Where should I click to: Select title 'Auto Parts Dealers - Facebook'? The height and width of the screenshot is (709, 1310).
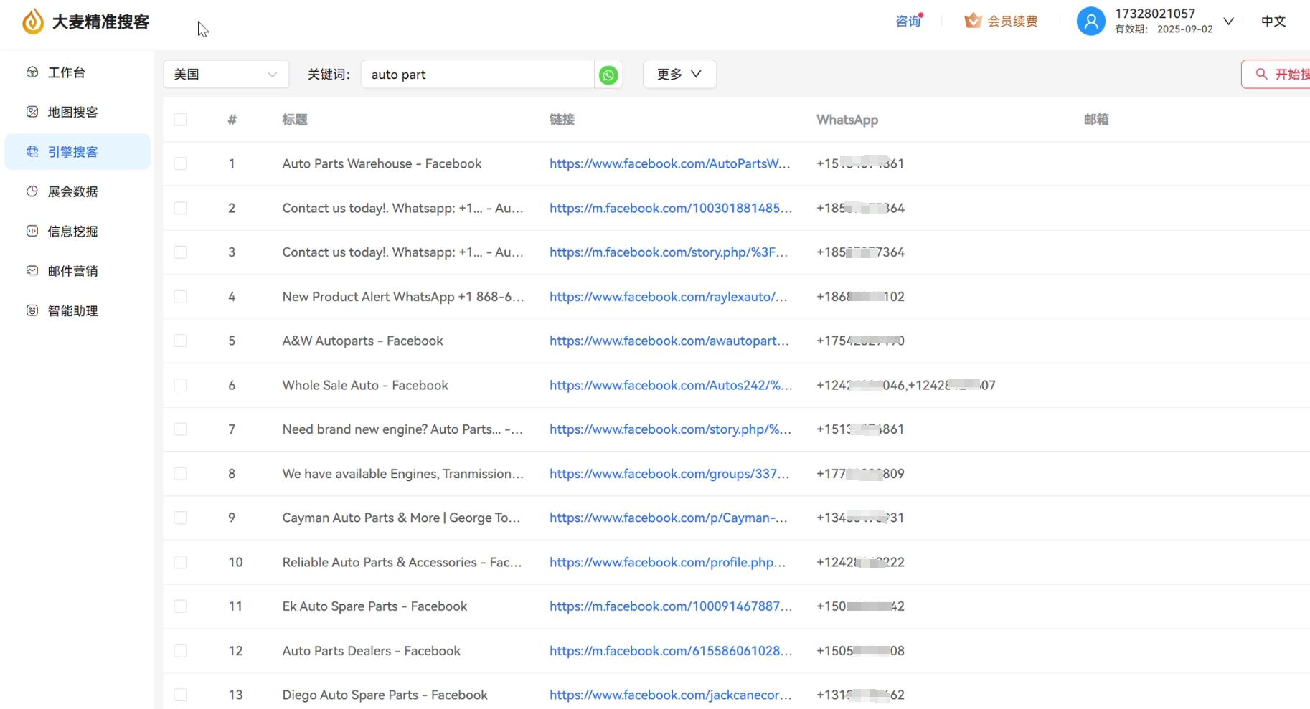371,651
